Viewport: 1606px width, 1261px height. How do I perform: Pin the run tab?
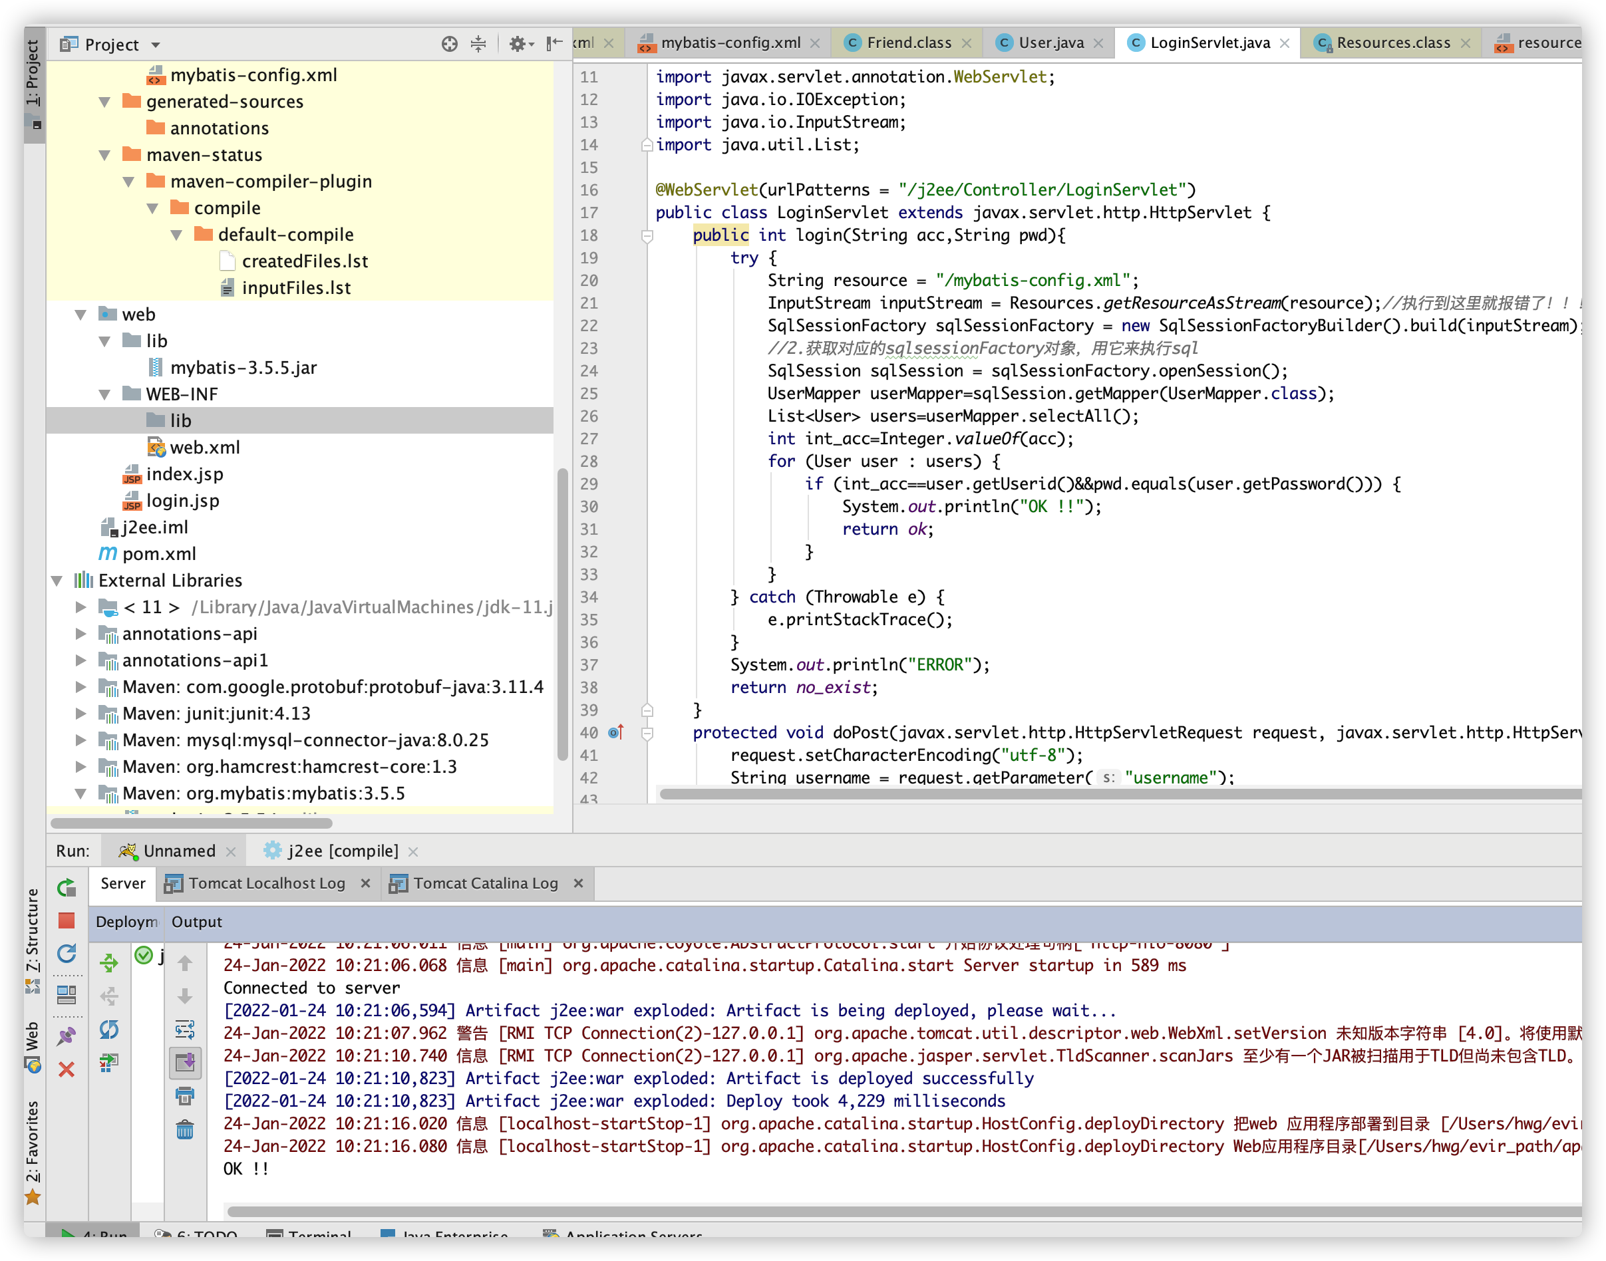click(67, 1036)
